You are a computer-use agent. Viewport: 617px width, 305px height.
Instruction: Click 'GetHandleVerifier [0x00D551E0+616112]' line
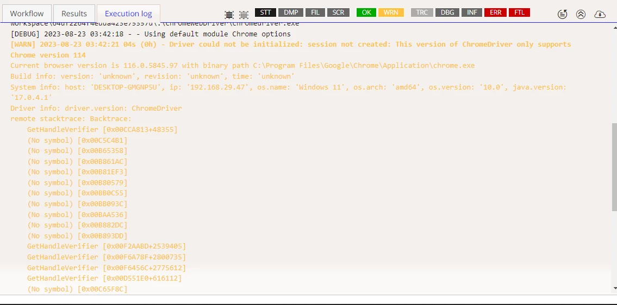click(x=104, y=278)
